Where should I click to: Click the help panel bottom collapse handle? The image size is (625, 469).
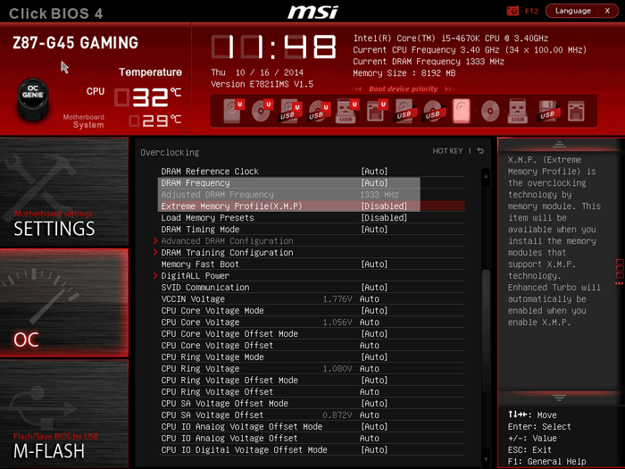pos(559,398)
